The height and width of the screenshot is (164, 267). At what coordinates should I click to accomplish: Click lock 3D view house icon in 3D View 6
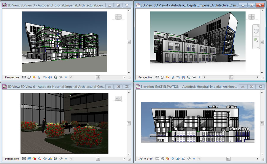[55, 159]
